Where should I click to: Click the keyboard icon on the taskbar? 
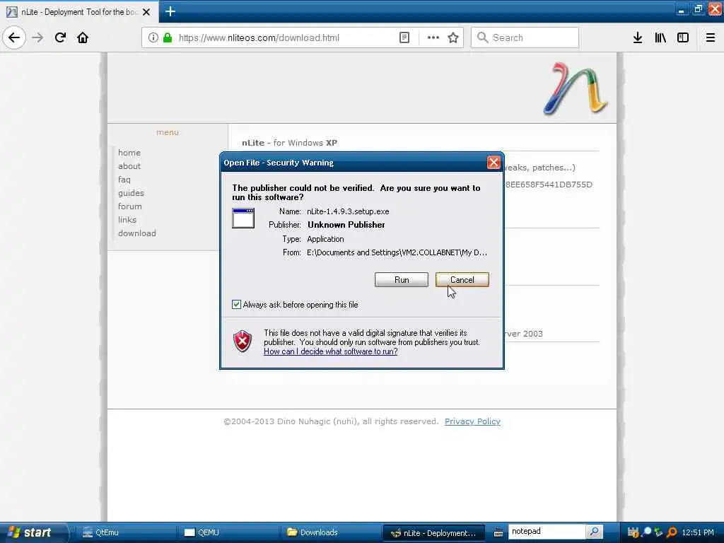pyautogui.click(x=498, y=533)
